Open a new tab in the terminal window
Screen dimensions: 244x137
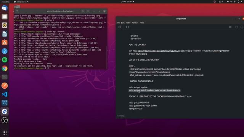click(17, 11)
